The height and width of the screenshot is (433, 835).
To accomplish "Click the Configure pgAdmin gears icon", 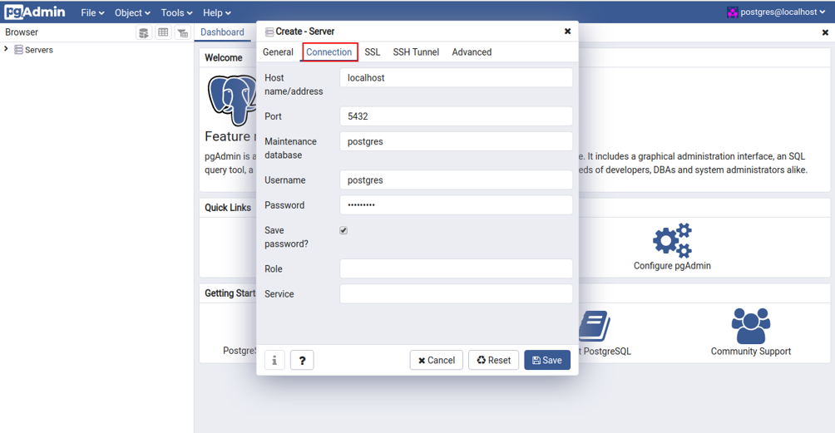I will point(672,240).
